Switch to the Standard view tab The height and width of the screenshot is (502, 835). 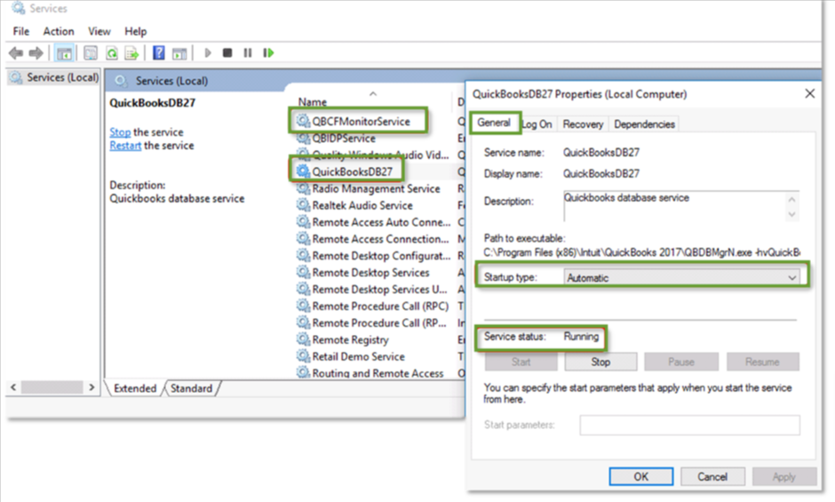pyautogui.click(x=191, y=388)
